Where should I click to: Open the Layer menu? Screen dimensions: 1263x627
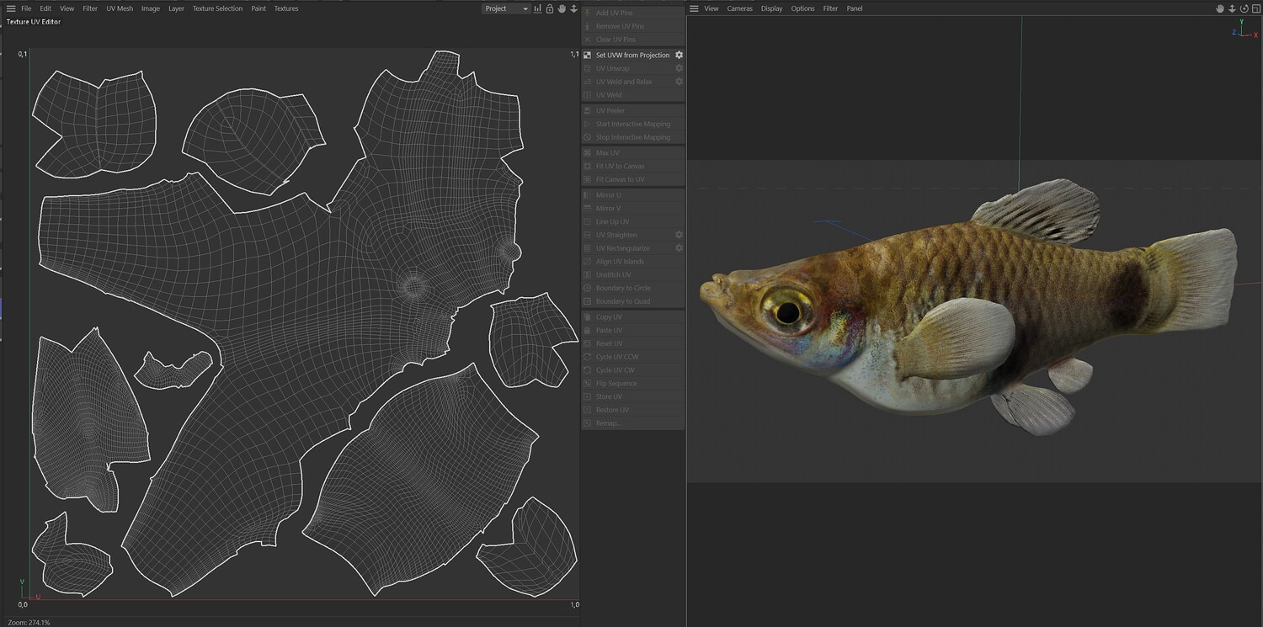tap(176, 8)
